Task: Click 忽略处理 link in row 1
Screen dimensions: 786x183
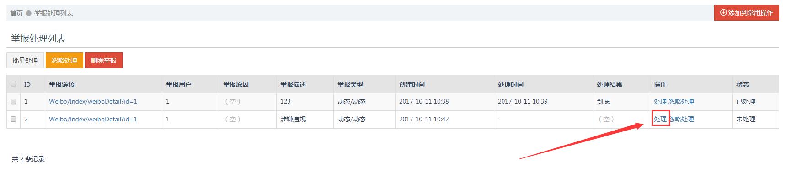Action: pos(681,101)
